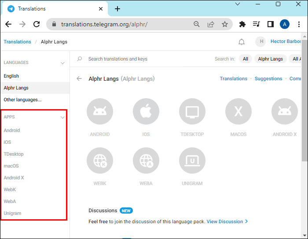Open Other languages... in the sidebar

click(x=35, y=100)
